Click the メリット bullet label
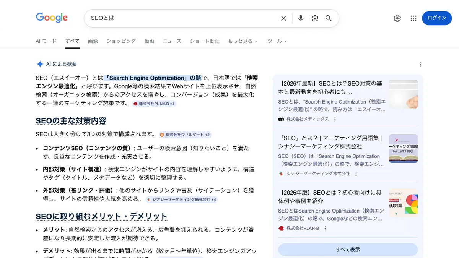459x258 pixels. (54, 230)
